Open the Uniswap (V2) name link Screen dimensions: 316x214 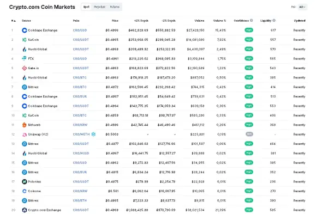[38, 134]
